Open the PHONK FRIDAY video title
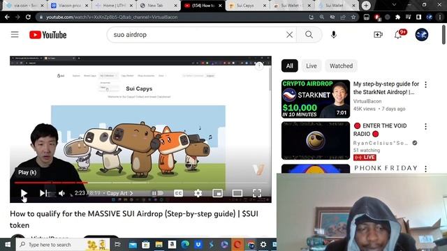Viewport: 447px width, 251px height. [386, 168]
